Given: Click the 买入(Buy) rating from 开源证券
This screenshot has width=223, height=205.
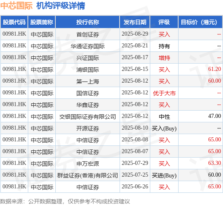Looking at the screenshot, I should coord(164,128).
